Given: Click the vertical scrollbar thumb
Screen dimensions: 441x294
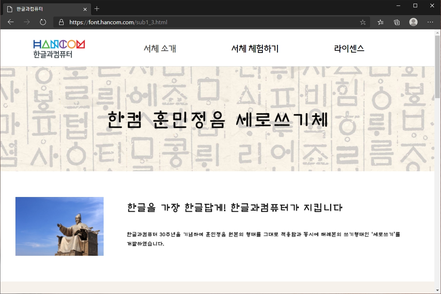Looking at the screenshot, I should point(437,67).
